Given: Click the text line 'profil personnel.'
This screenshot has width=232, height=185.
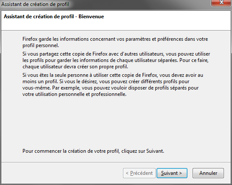Looking at the screenshot, I should coord(41,45).
